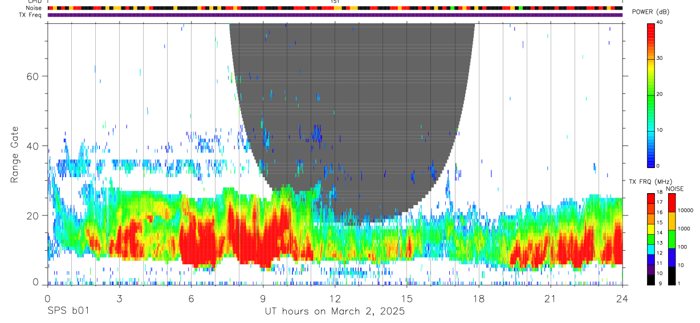The height and width of the screenshot is (323, 700).
Task: Click the '1000' tick on NOISE legend
Action: click(x=683, y=229)
